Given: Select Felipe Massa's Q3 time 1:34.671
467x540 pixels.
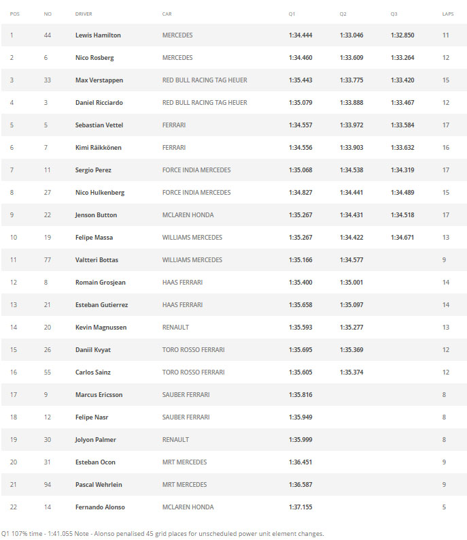Looking at the screenshot, I should pyautogui.click(x=402, y=237).
